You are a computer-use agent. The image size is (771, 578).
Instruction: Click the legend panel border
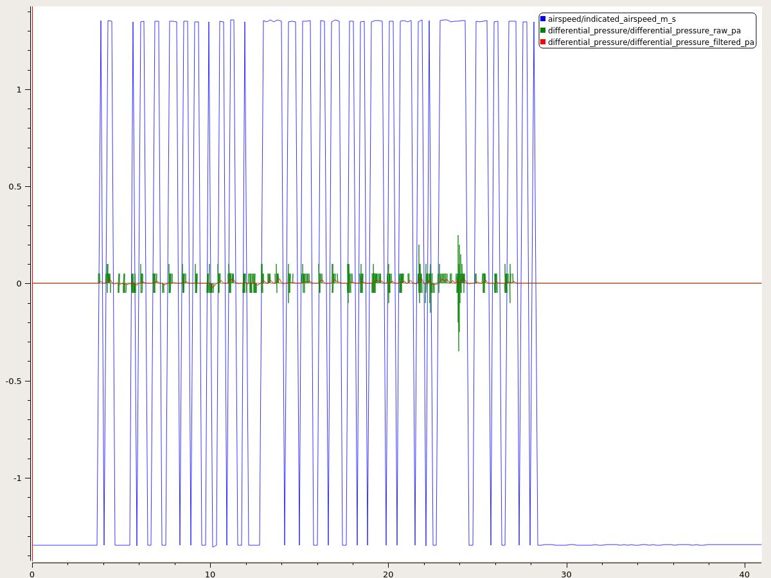coord(642,11)
